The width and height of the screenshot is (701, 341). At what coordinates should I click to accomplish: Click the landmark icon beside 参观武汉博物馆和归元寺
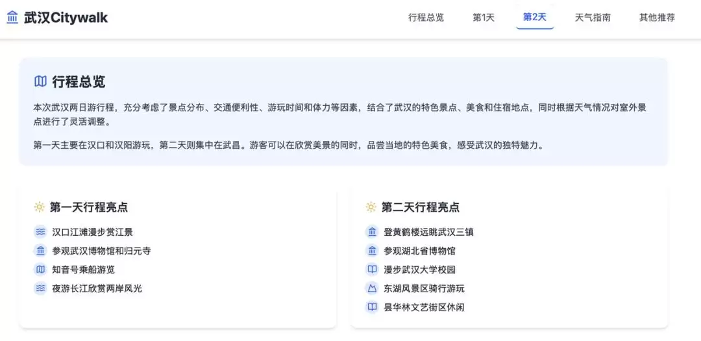41,251
